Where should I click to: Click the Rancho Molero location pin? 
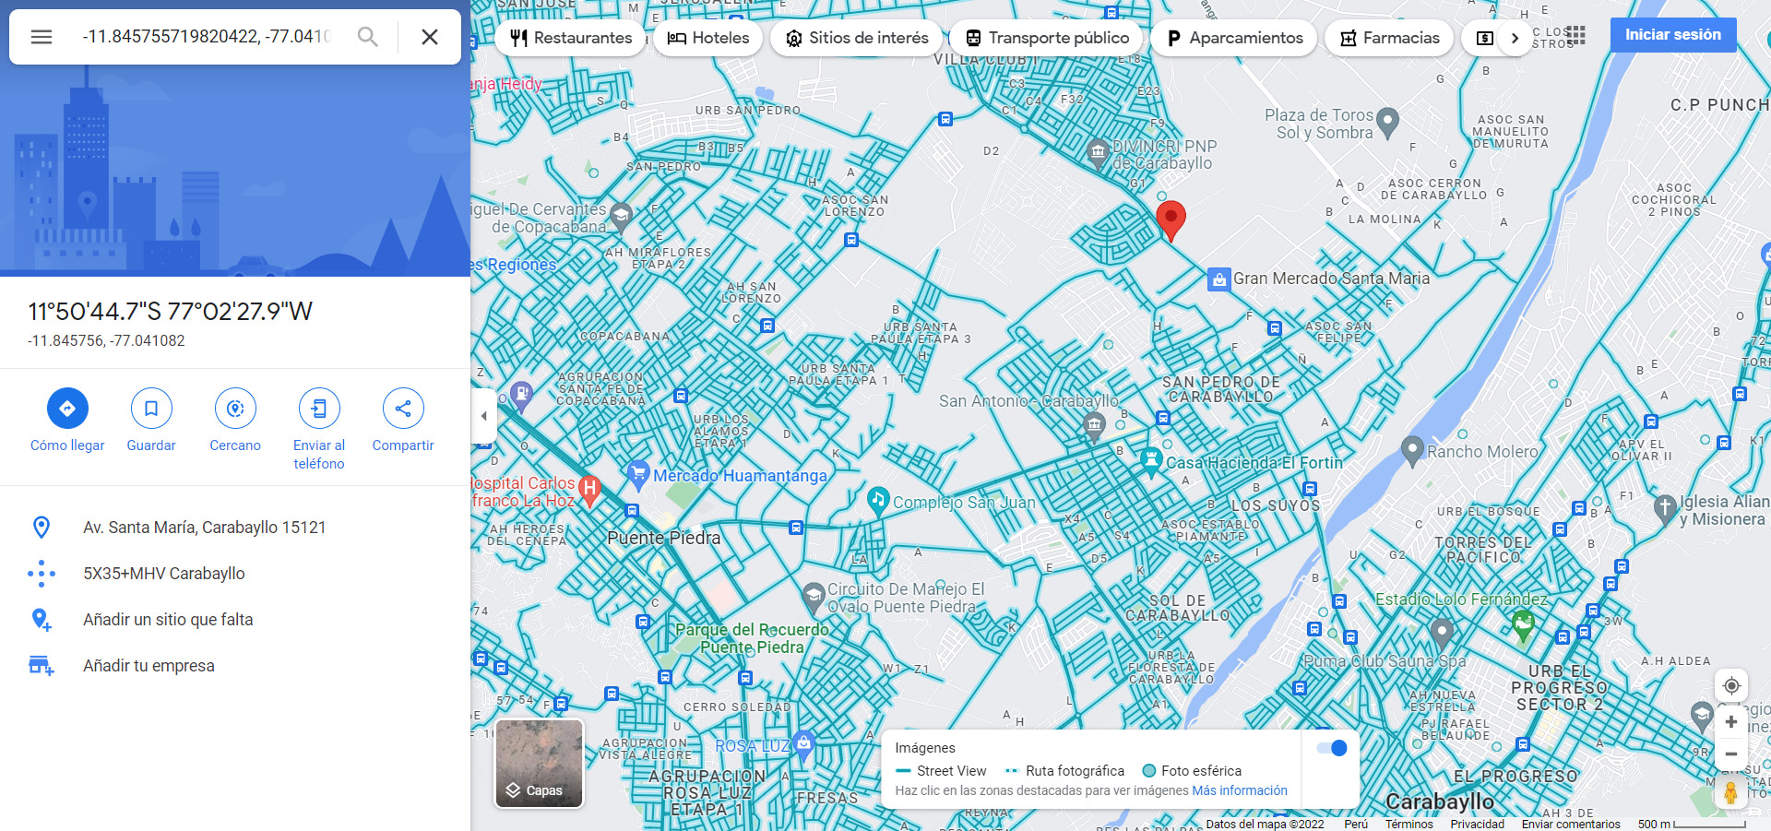[1412, 451]
